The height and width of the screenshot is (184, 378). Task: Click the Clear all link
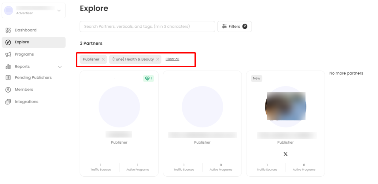click(172, 59)
